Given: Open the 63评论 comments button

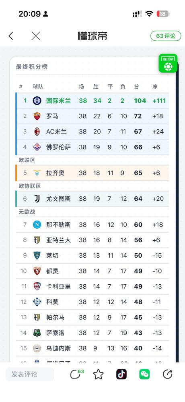Looking at the screenshot, I should pos(166,36).
